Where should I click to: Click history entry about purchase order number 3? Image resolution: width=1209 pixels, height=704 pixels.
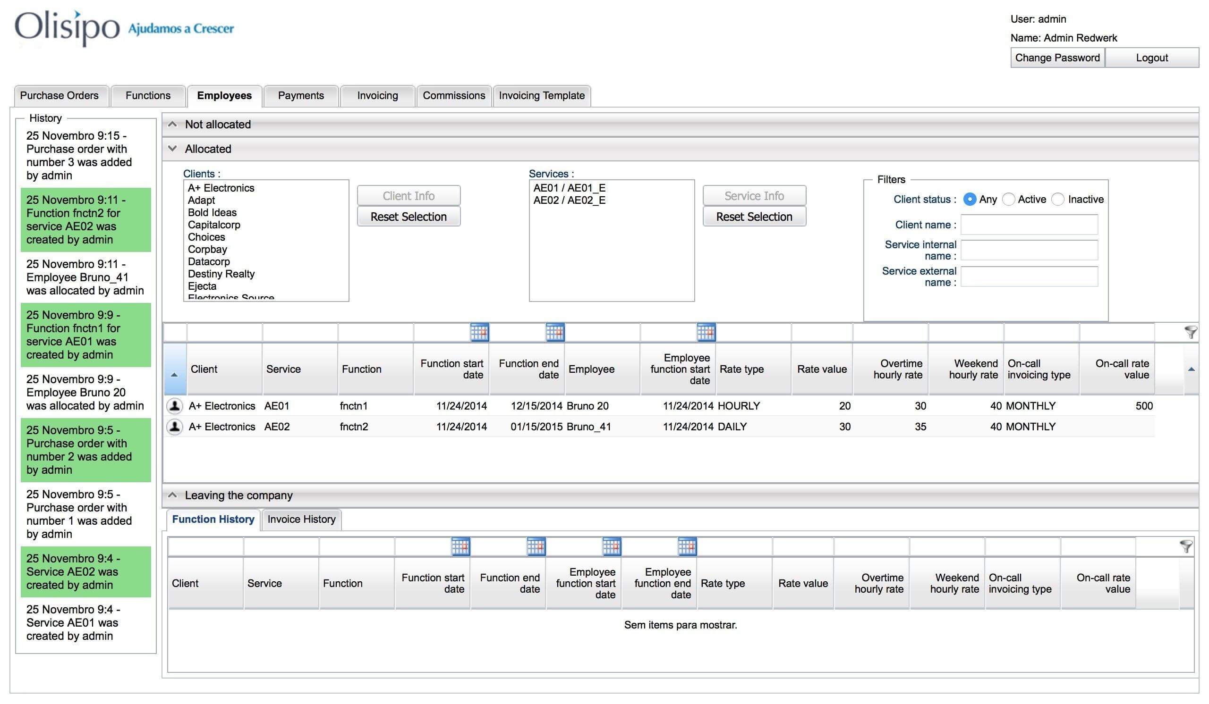pos(86,156)
